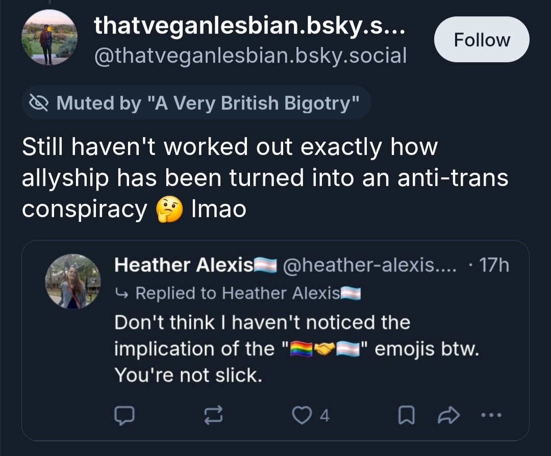This screenshot has width=551, height=456.
Task: Follow thatveganlesbian account
Action: [482, 40]
